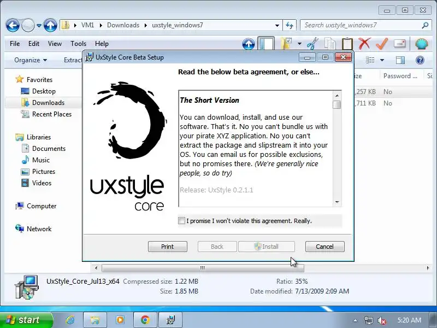Click the muted volume tray icon
The width and height of the screenshot is (437, 328).
pyautogui.click(x=381, y=320)
